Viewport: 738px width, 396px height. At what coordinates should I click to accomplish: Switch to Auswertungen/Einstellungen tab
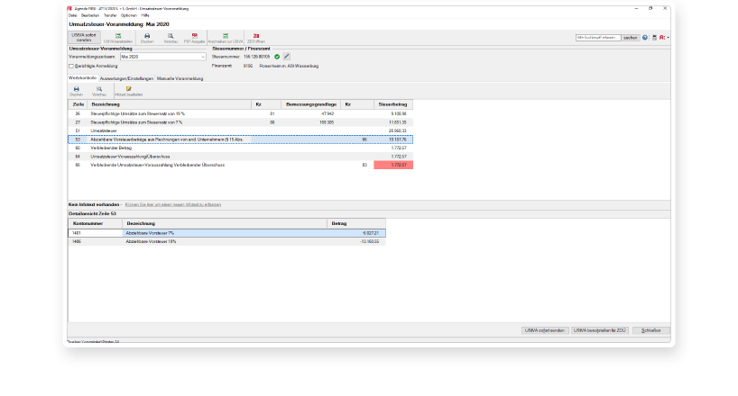point(126,78)
